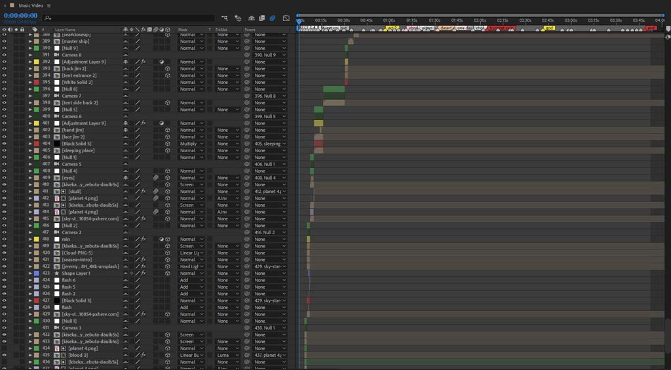Open the parent dropdown showing 408. Null 4
Image resolution: width=671 pixels, height=370 pixels.
tap(269, 178)
